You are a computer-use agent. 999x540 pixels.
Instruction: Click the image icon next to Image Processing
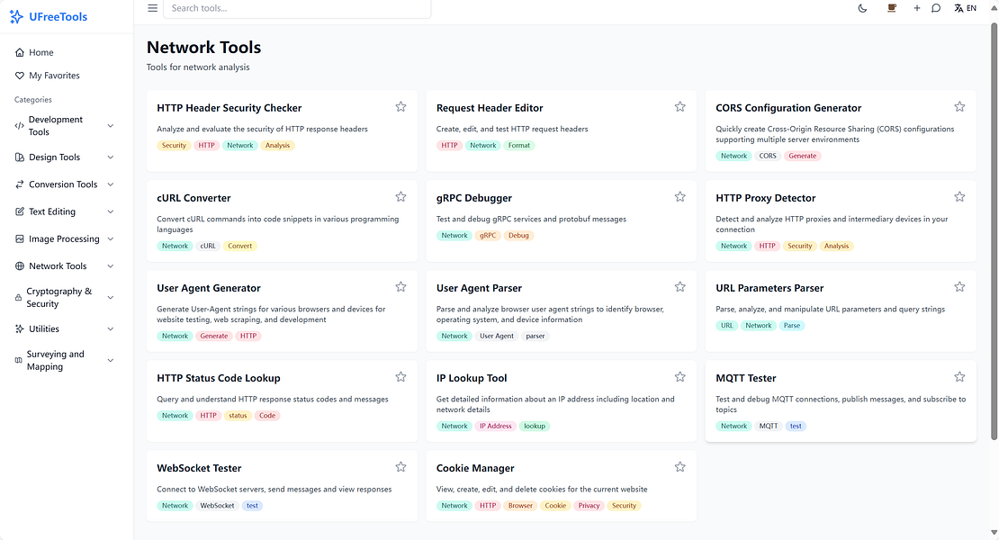[19, 238]
